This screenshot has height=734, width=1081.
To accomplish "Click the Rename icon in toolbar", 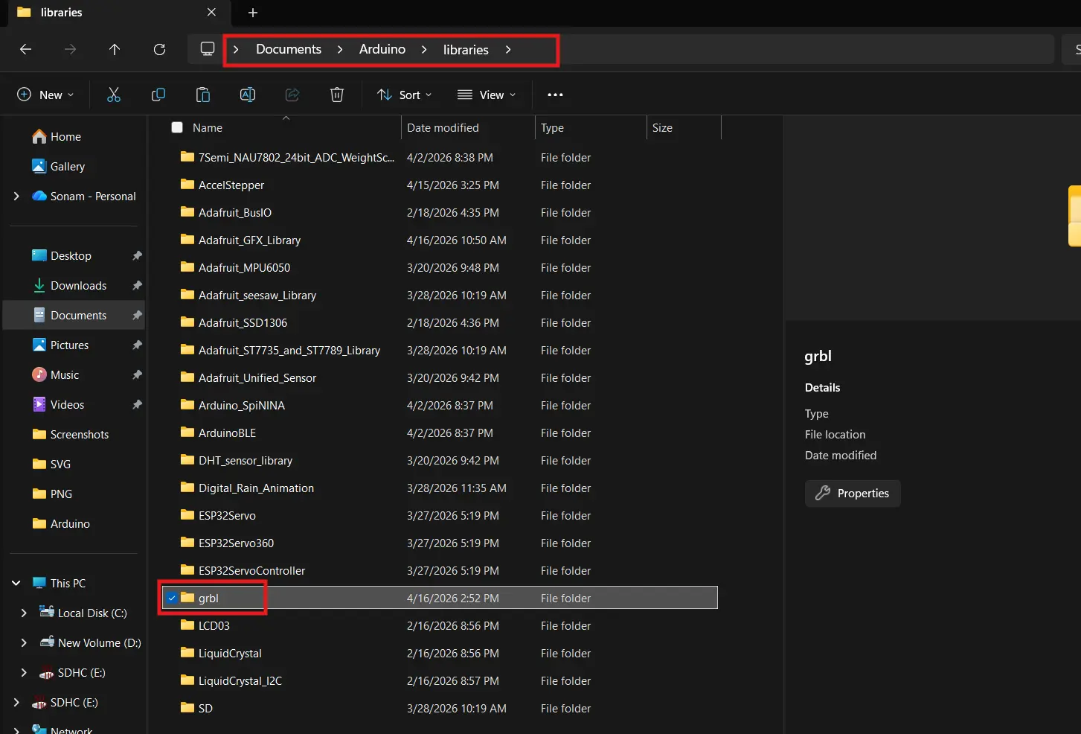I will coord(248,95).
